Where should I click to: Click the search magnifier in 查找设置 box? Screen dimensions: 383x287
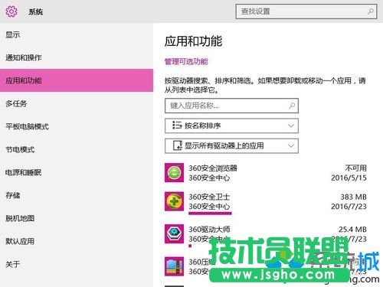click(370, 11)
